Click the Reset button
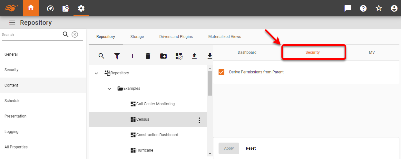This screenshot has height=159, width=401. pyautogui.click(x=251, y=148)
